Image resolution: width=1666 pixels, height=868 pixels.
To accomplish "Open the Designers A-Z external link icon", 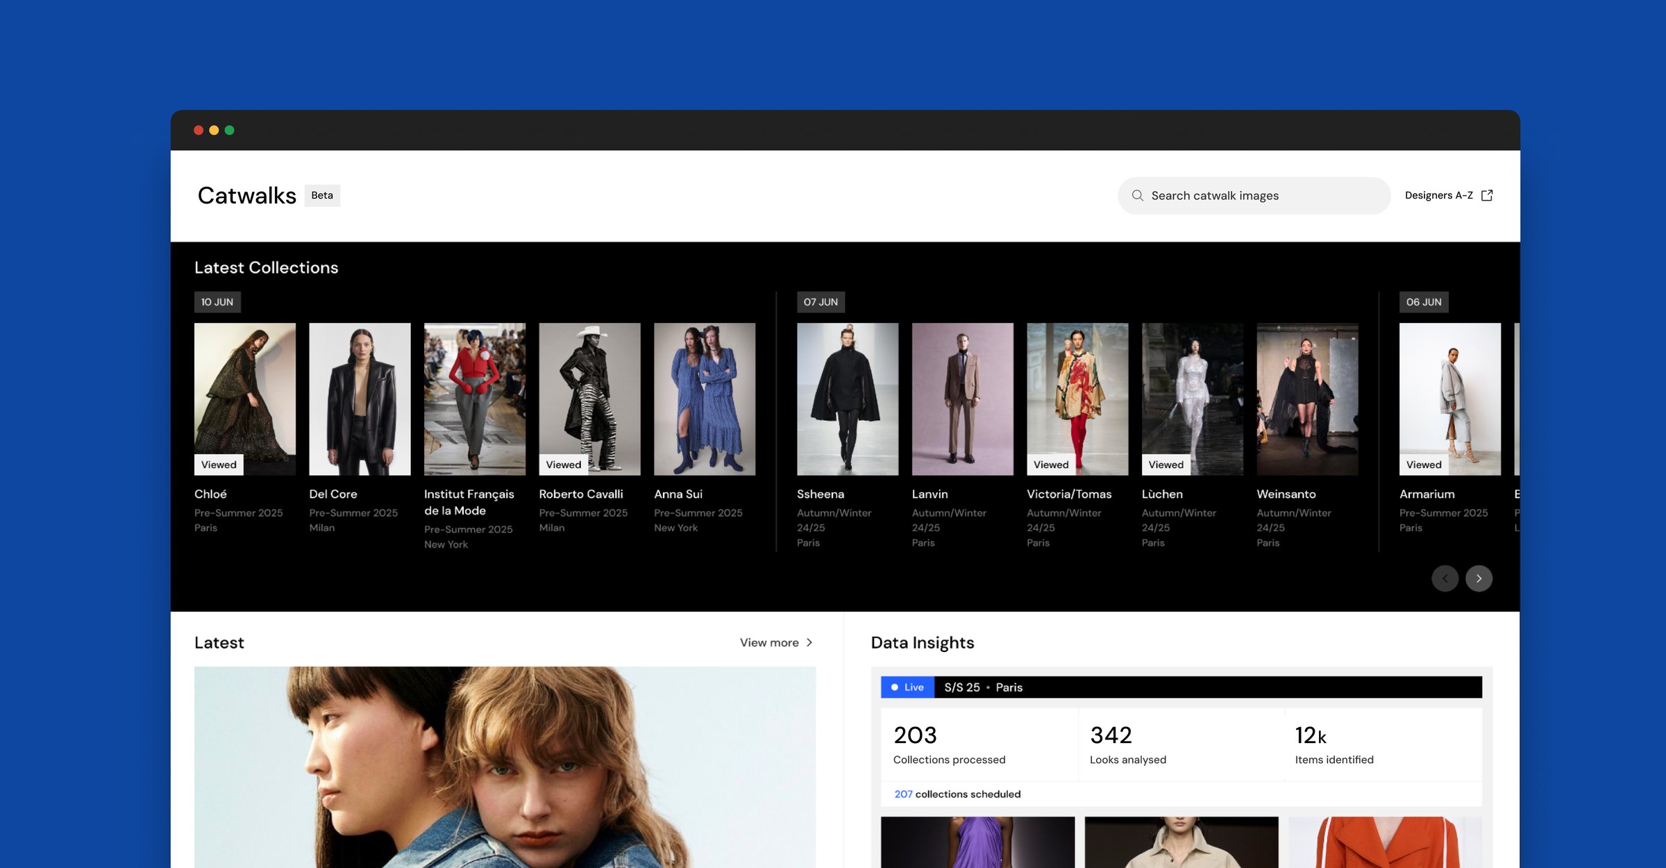I will tap(1487, 196).
